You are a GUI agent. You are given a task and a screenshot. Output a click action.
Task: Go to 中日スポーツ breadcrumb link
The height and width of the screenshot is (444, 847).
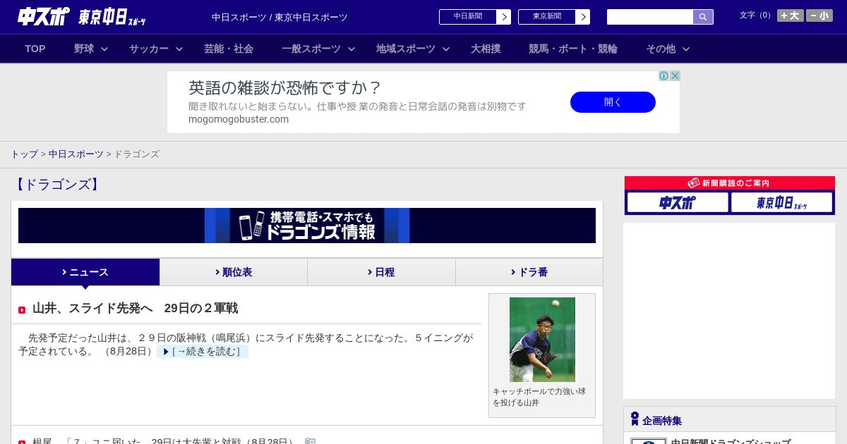pos(76,154)
